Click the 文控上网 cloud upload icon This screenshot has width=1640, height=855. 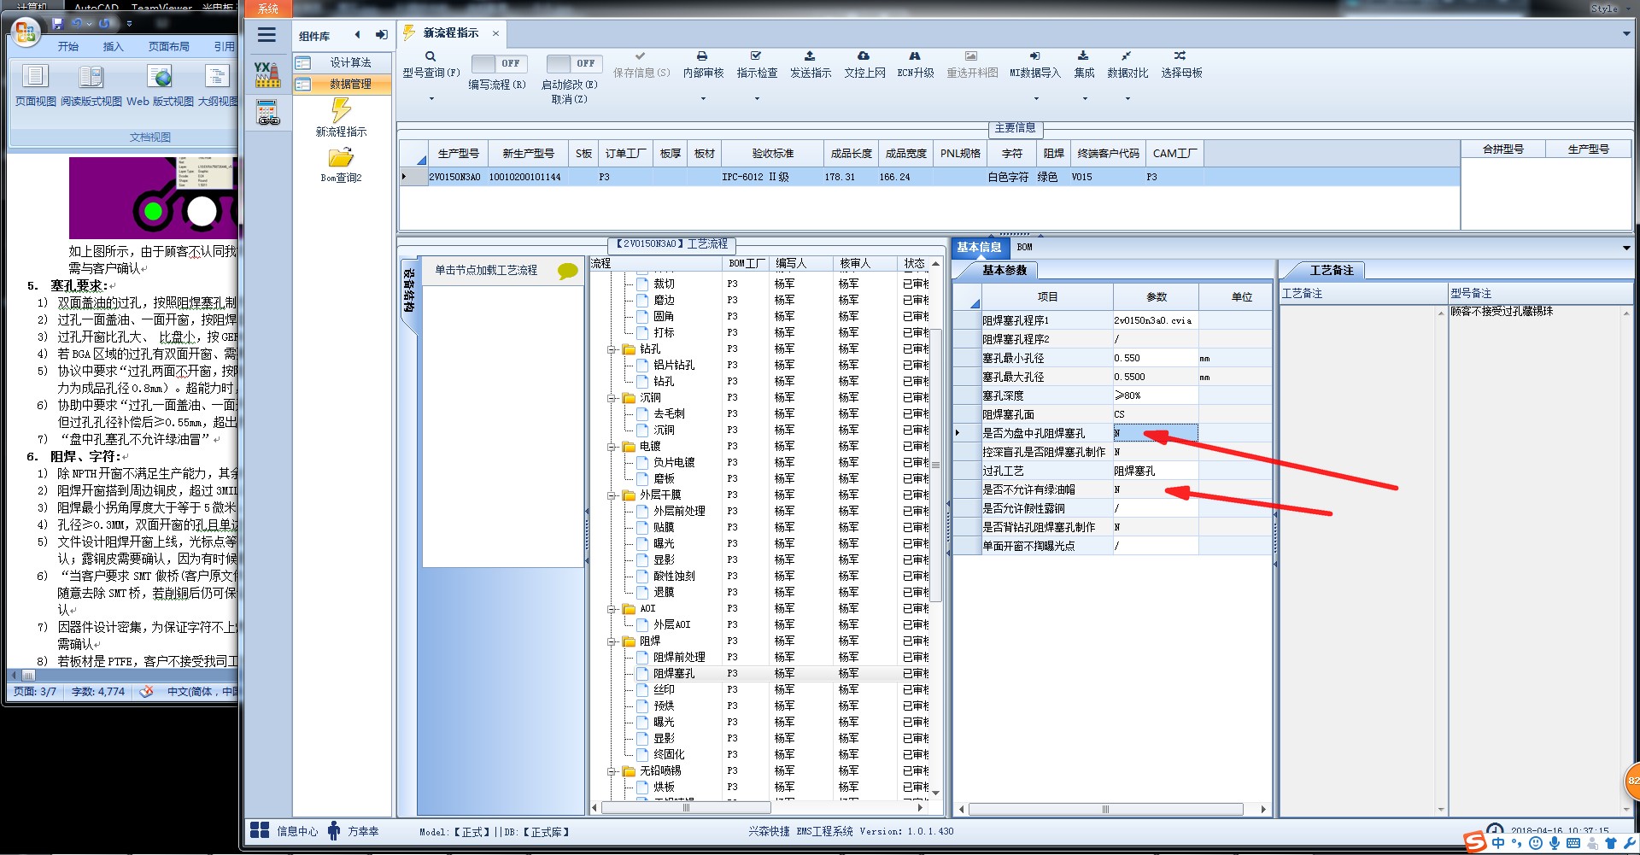(864, 56)
